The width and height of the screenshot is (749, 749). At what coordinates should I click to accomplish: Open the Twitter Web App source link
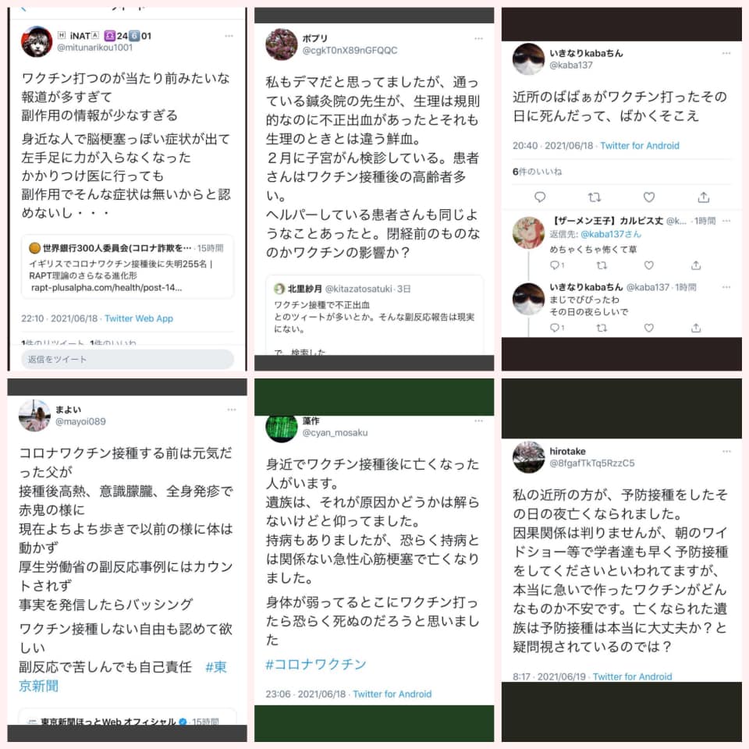coord(139,318)
